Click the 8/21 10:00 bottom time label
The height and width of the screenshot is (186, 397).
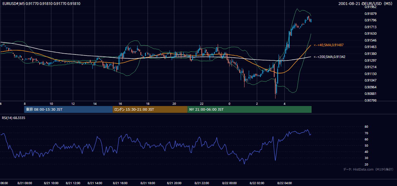pos(52,183)
